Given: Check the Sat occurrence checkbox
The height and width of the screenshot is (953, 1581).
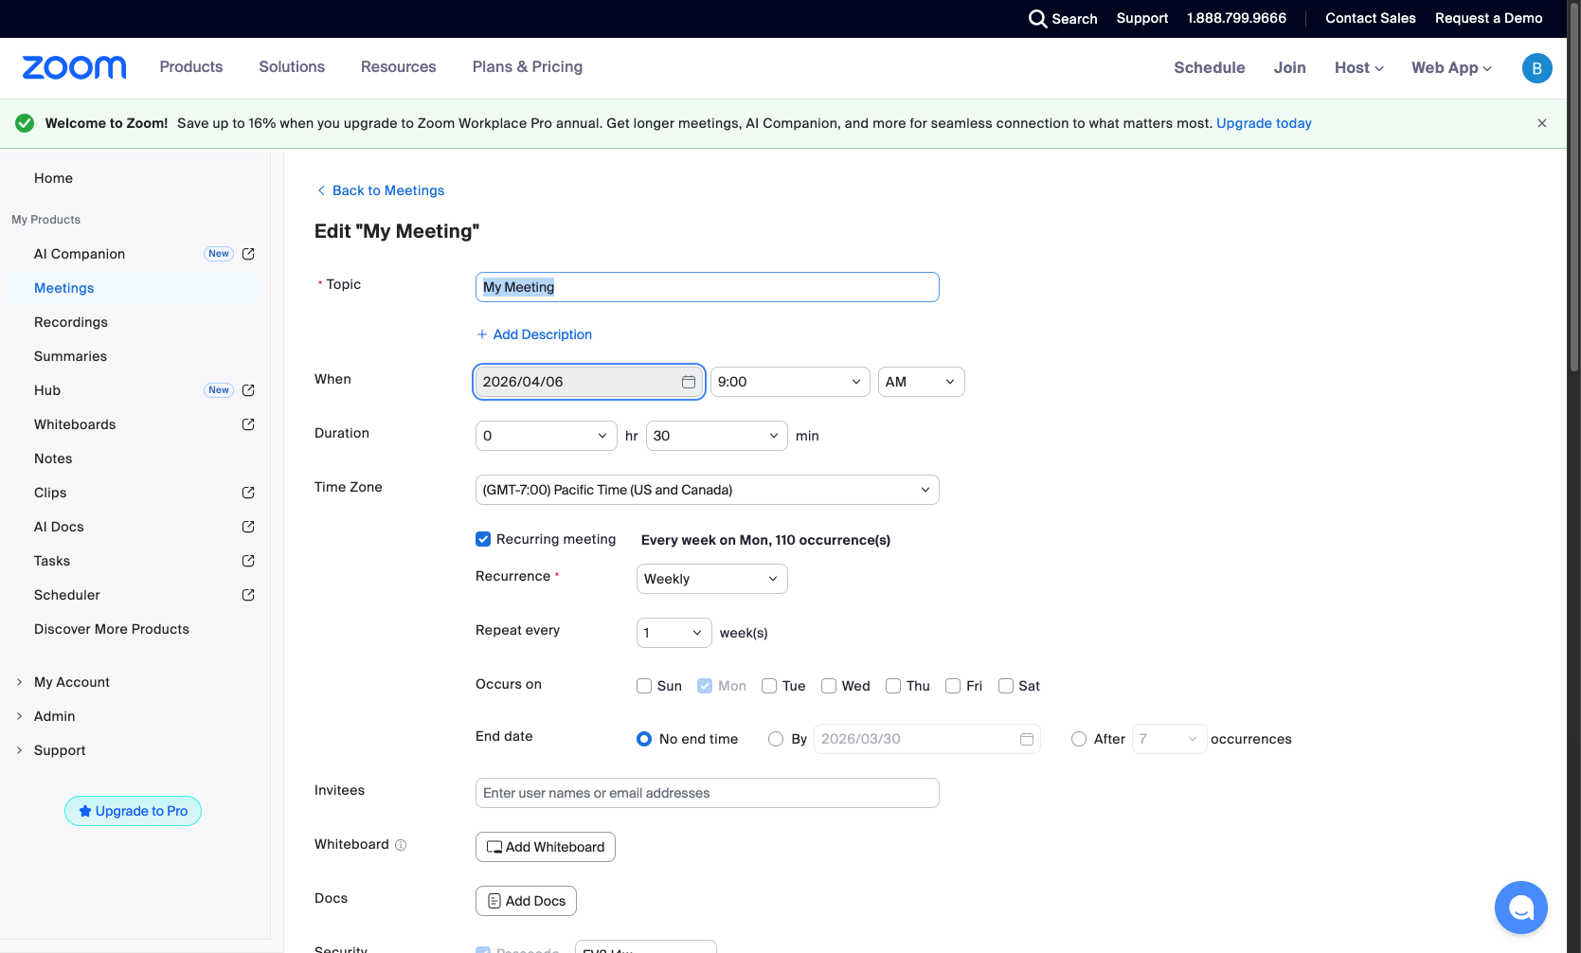Looking at the screenshot, I should (x=1006, y=686).
